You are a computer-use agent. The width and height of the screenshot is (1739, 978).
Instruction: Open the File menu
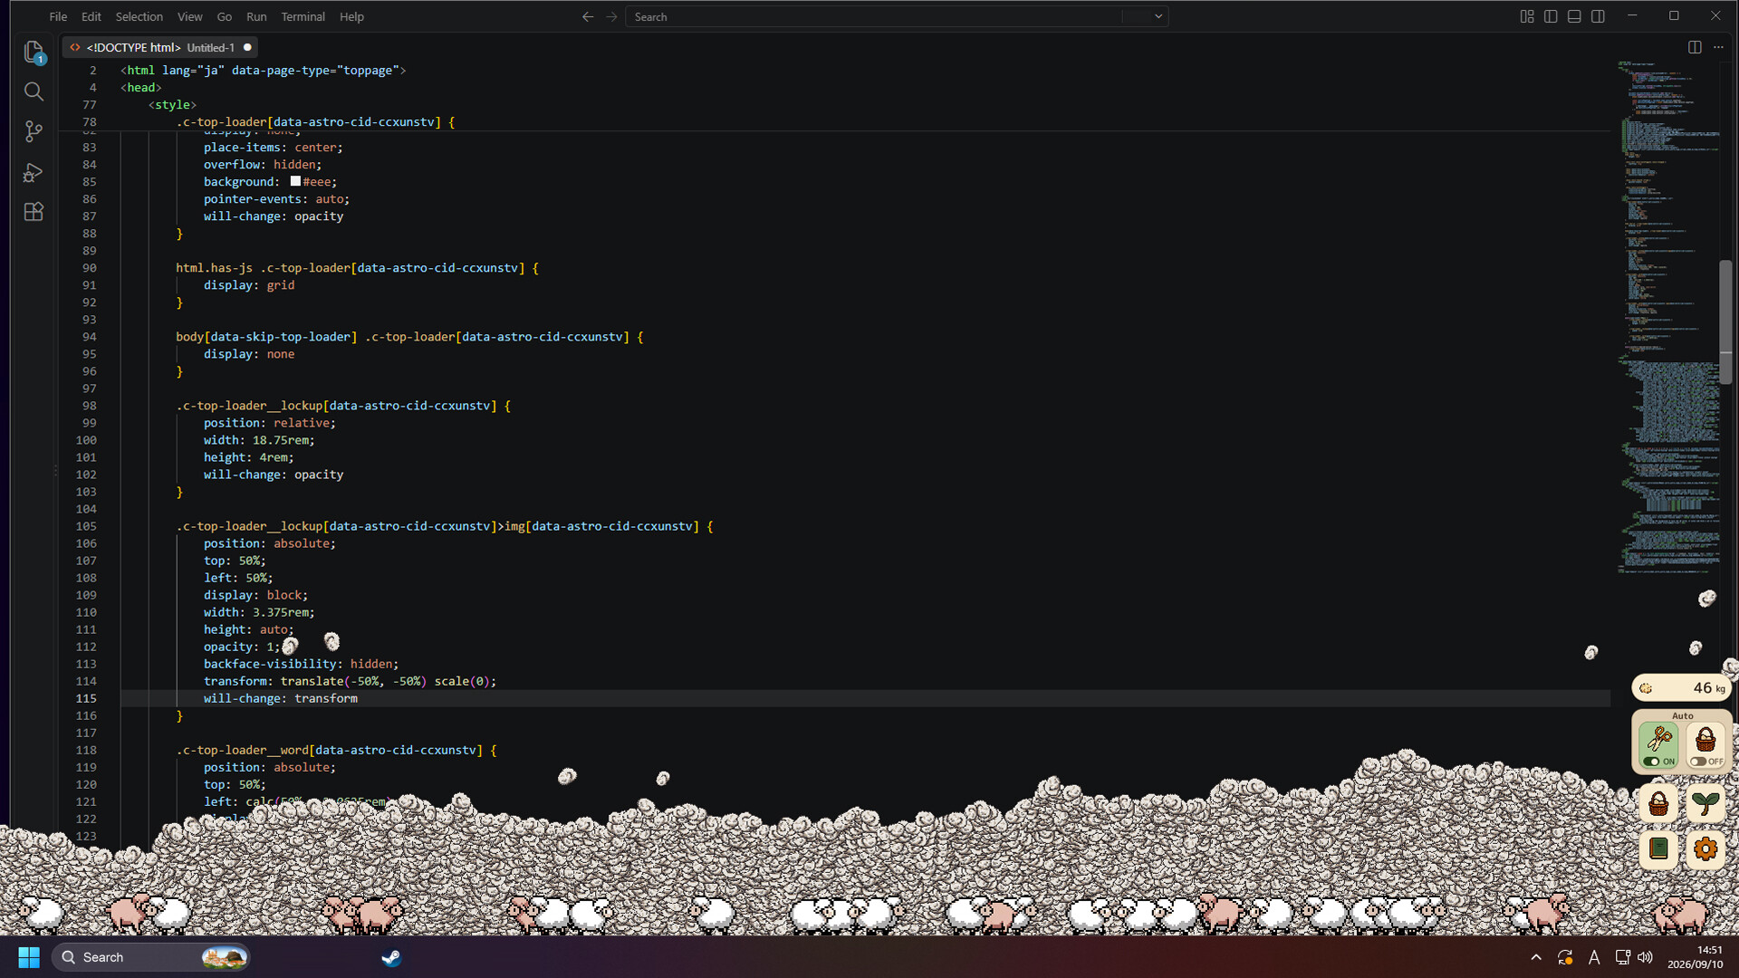tap(58, 16)
